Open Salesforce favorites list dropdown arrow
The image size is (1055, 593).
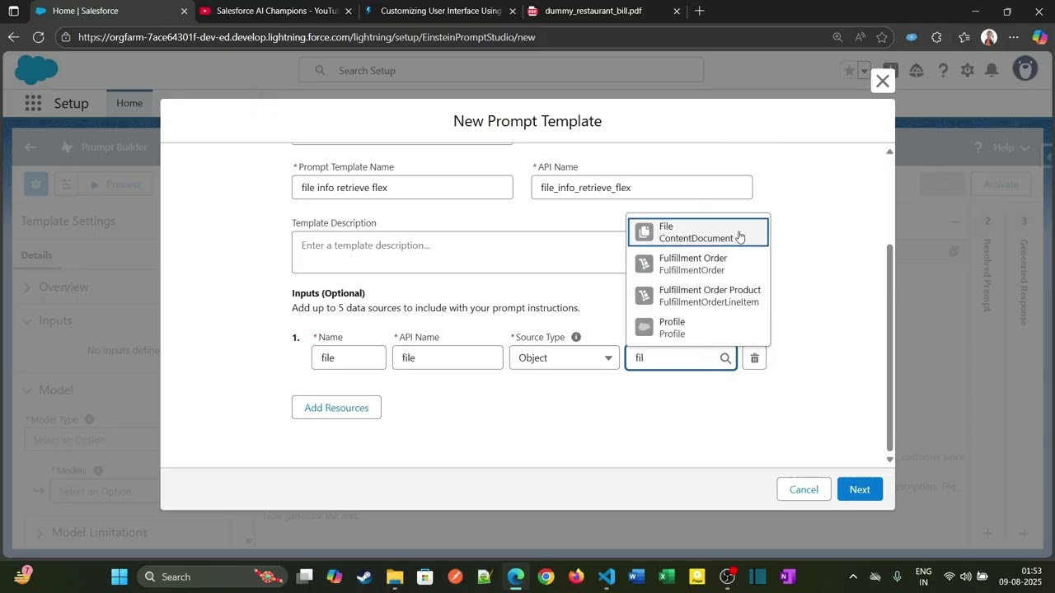coord(864,71)
